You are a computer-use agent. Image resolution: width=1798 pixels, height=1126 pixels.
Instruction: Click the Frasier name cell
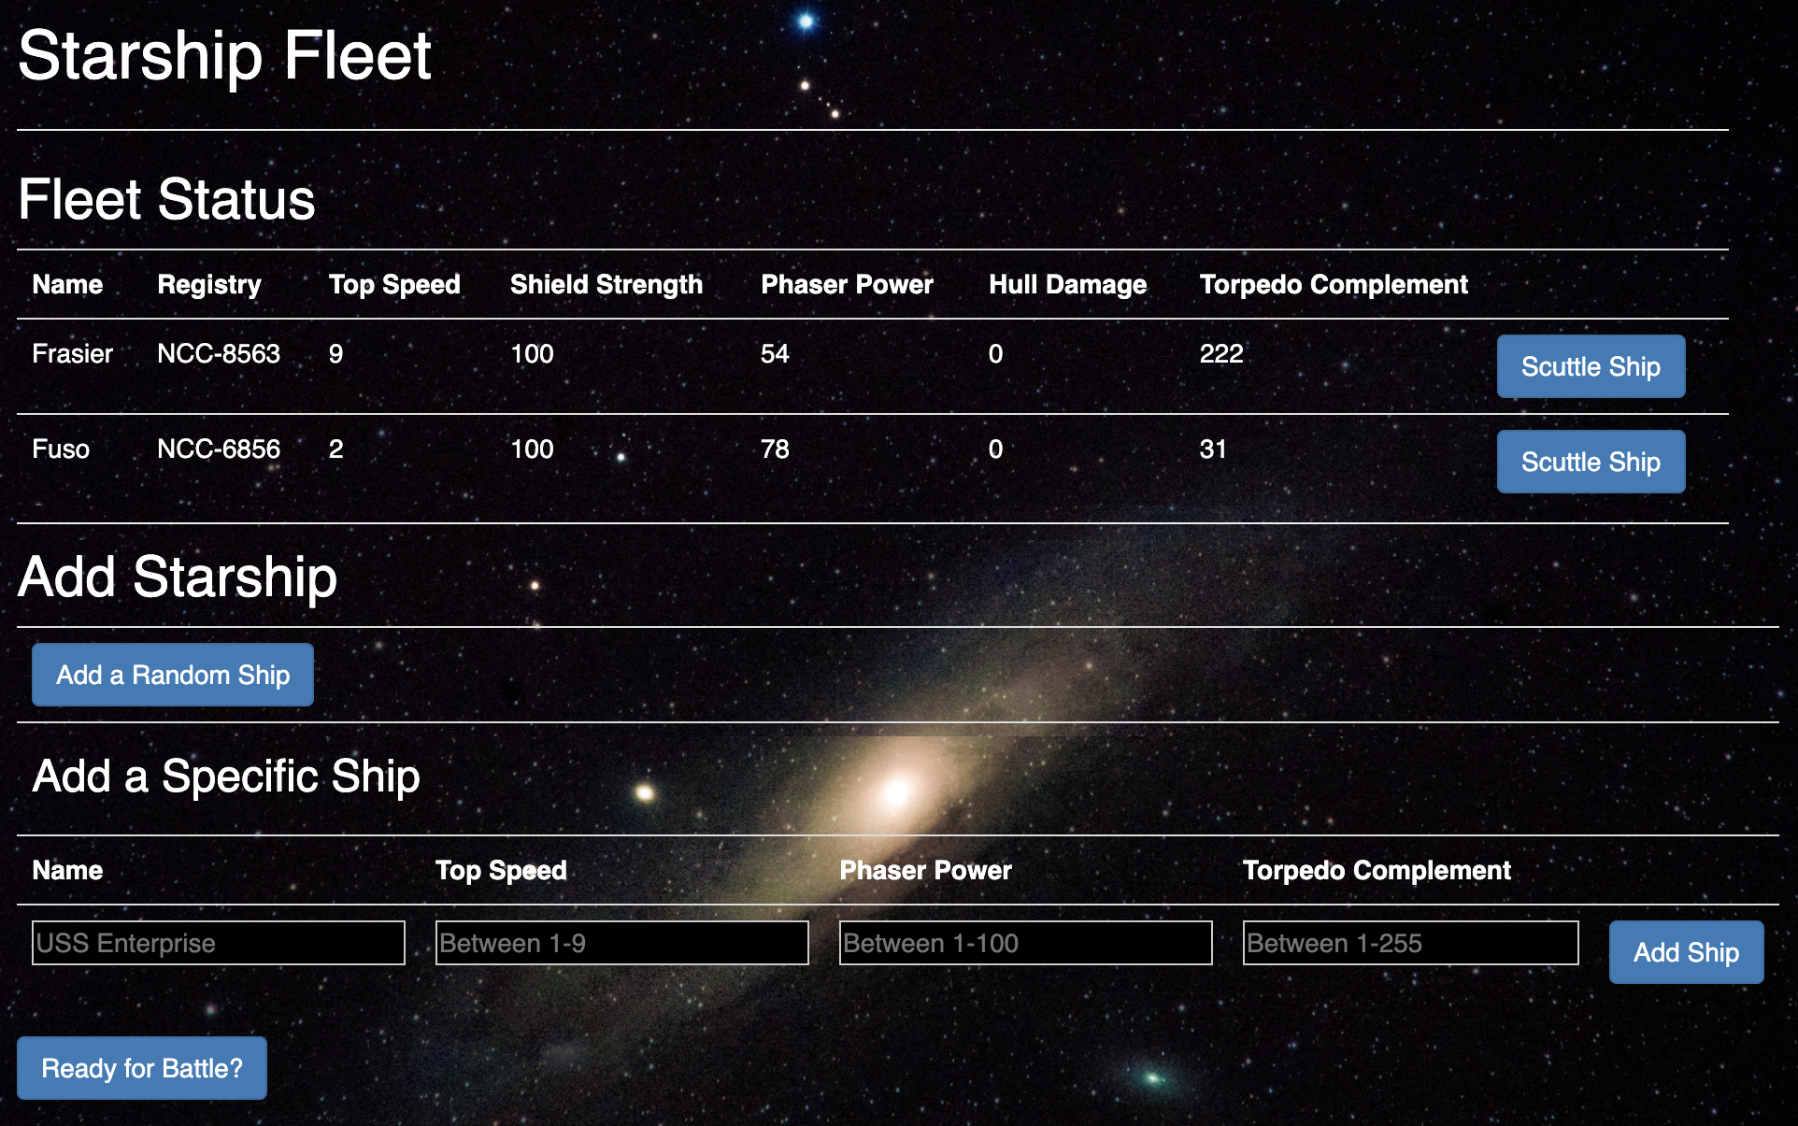coord(72,353)
